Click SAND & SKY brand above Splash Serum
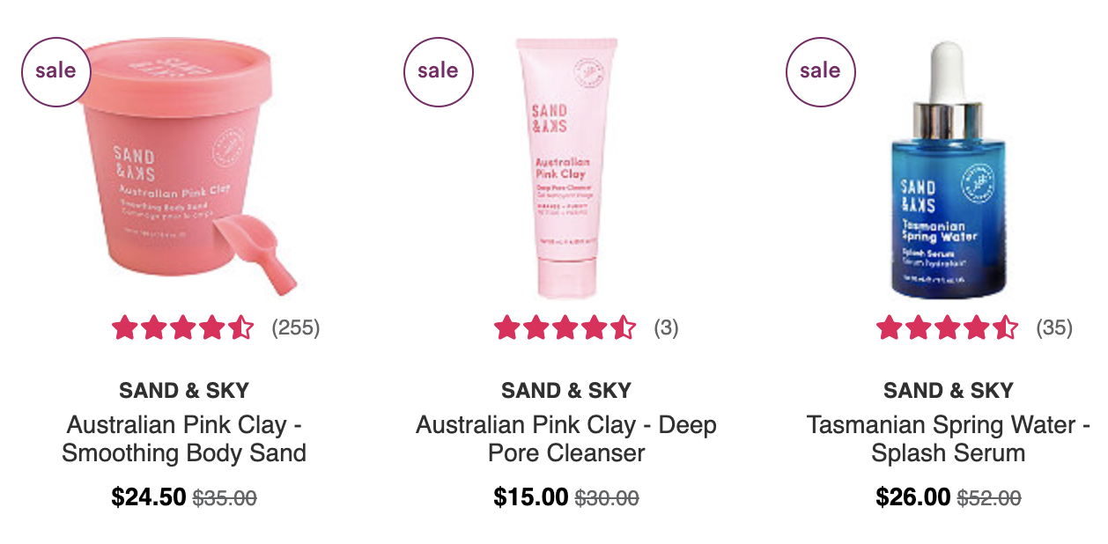Screen dimensions: 1108x544 pos(949,391)
